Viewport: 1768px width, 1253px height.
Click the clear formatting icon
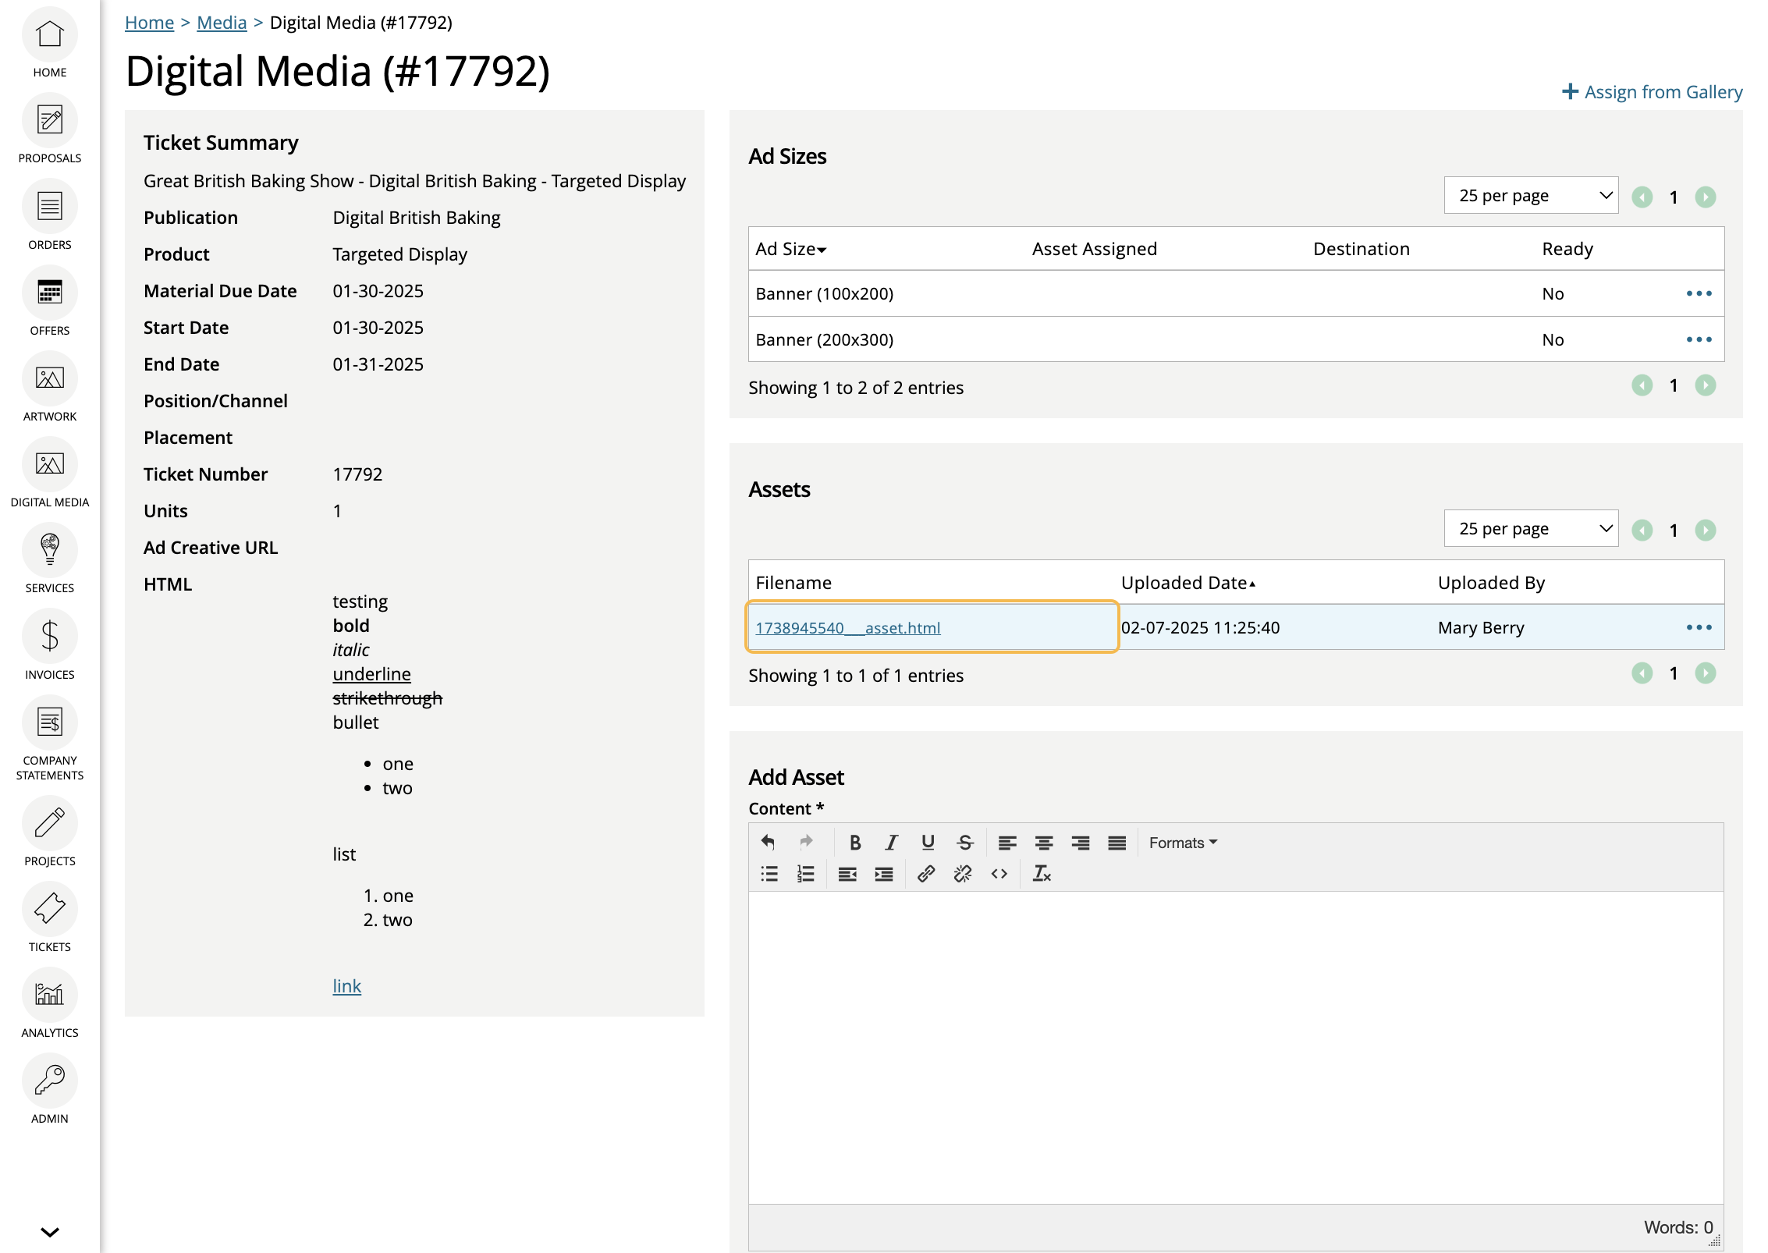coord(1042,874)
